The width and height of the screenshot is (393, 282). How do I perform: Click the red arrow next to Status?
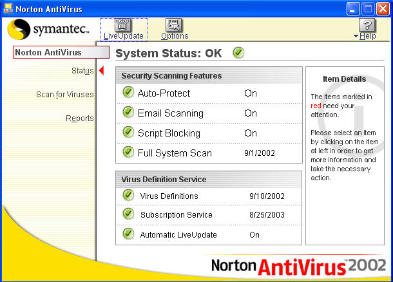[101, 71]
